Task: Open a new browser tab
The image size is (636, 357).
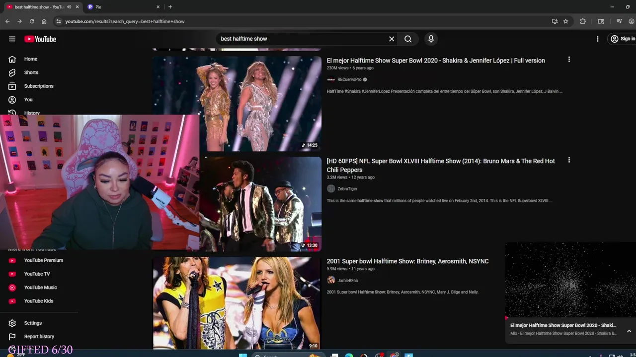Action: [x=170, y=7]
